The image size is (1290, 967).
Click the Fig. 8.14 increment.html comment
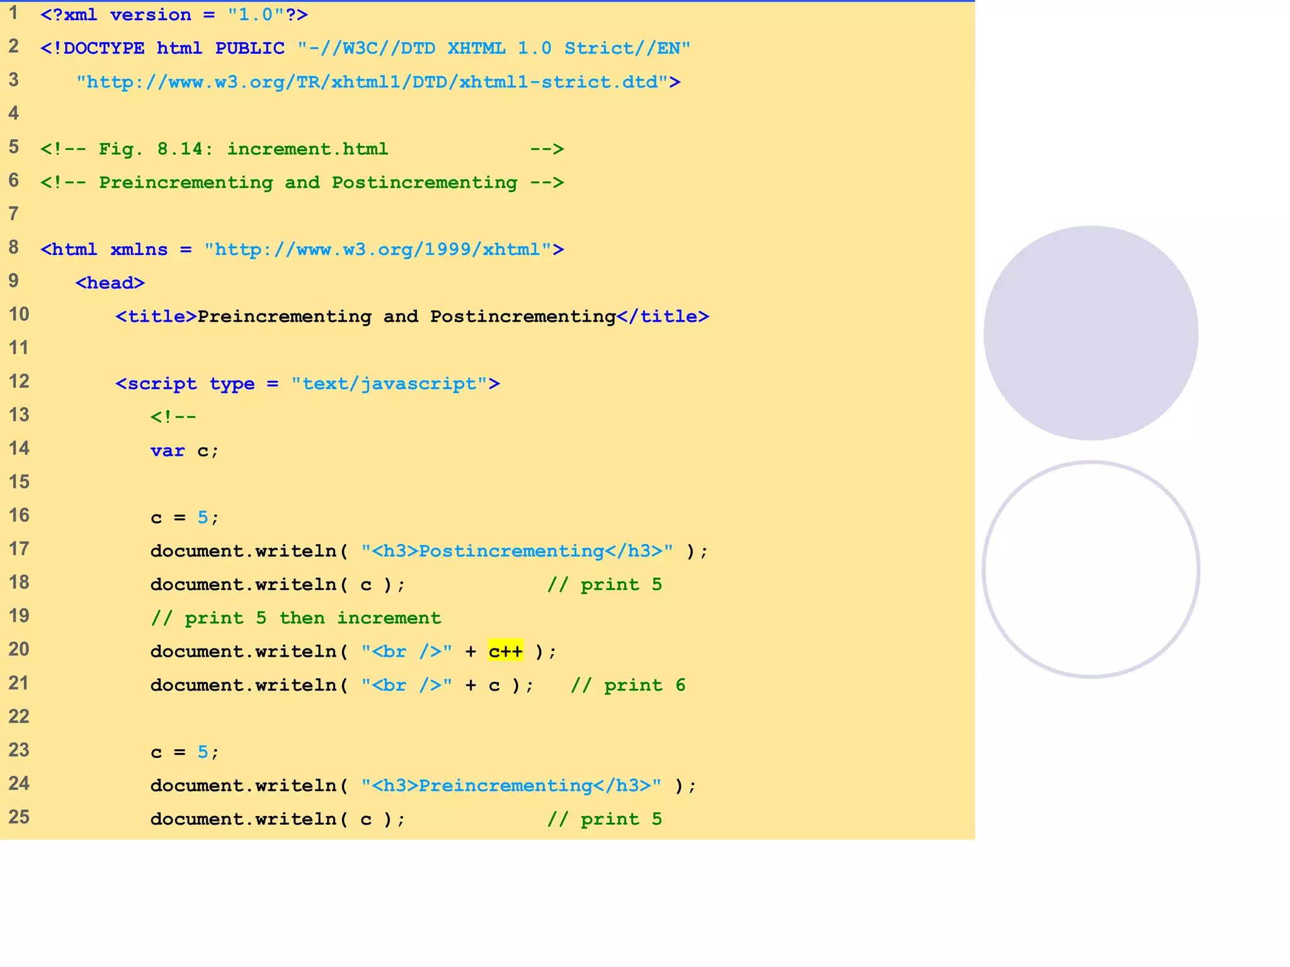point(244,149)
